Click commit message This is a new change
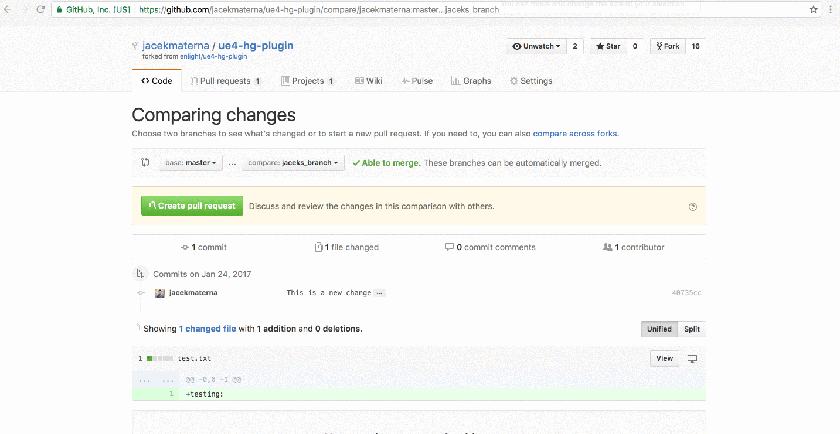Image resolution: width=840 pixels, height=434 pixels. tap(329, 293)
